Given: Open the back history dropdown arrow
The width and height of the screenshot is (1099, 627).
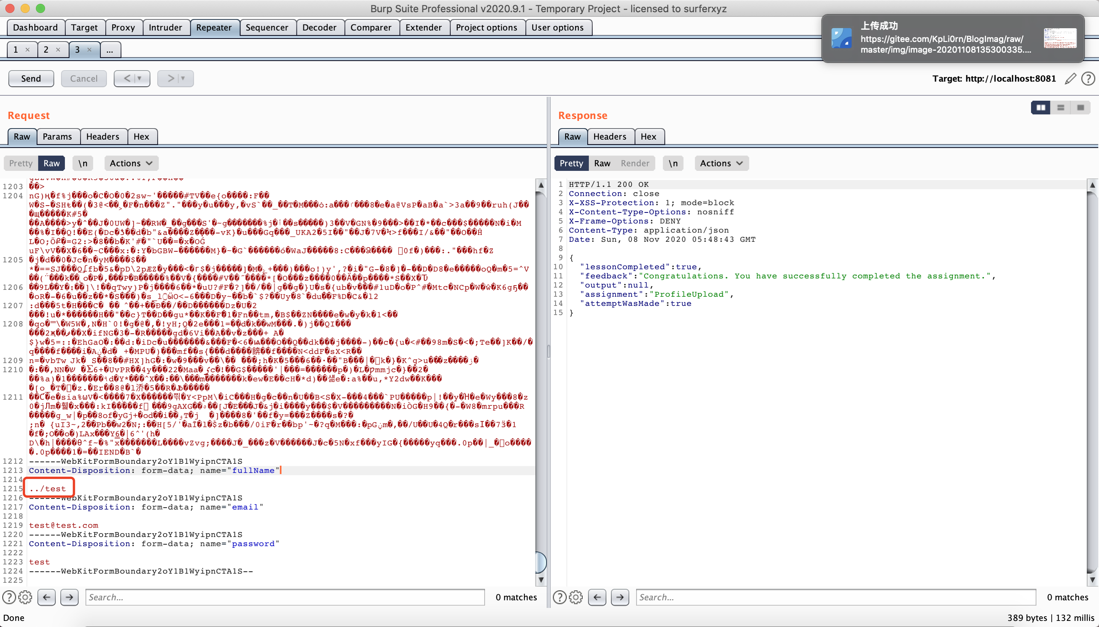Looking at the screenshot, I should [139, 79].
